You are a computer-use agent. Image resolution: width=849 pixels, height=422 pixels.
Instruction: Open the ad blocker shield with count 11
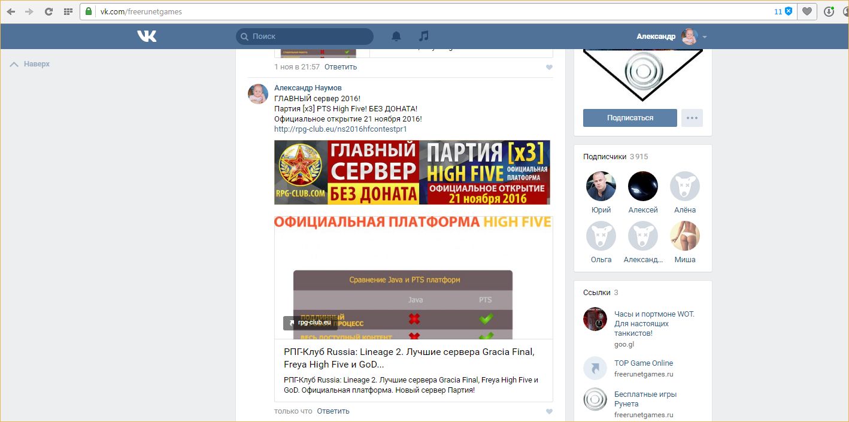(x=783, y=11)
